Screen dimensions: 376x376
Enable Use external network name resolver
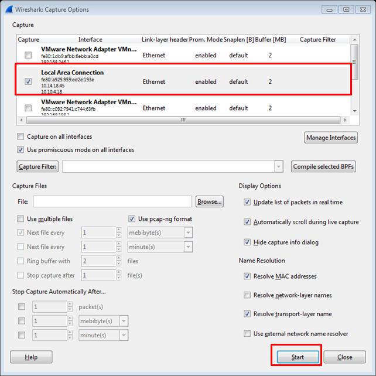click(247, 334)
